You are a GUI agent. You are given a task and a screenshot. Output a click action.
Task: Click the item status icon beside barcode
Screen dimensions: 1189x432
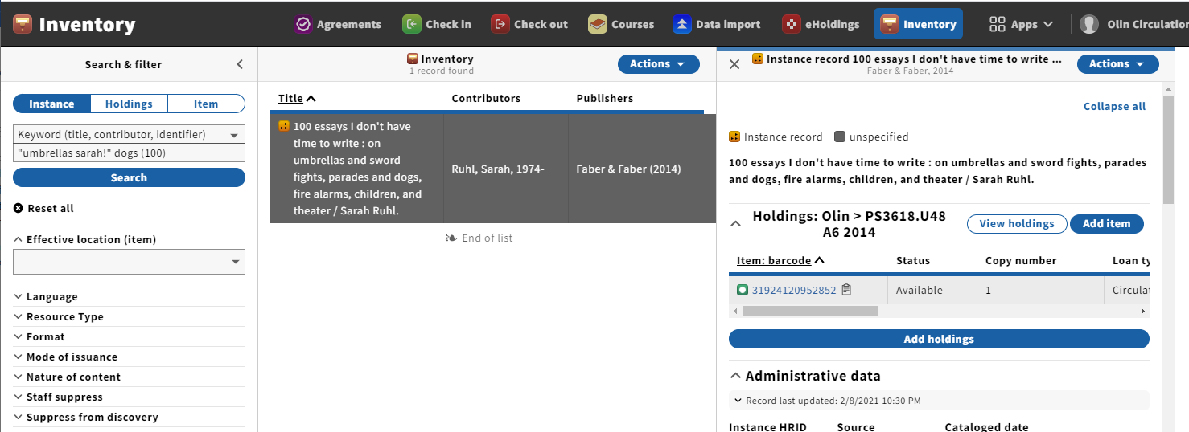point(743,290)
